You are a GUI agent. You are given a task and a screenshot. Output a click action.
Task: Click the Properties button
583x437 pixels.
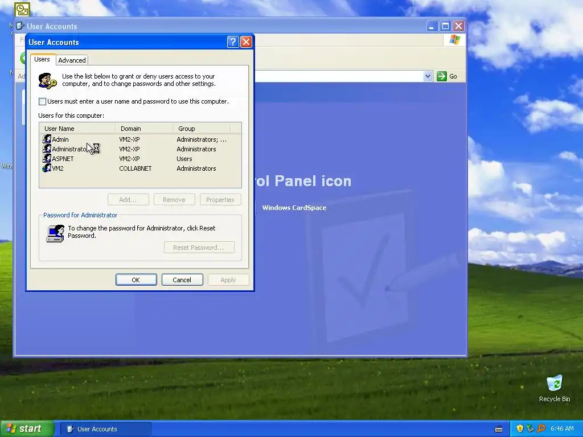[220, 200]
